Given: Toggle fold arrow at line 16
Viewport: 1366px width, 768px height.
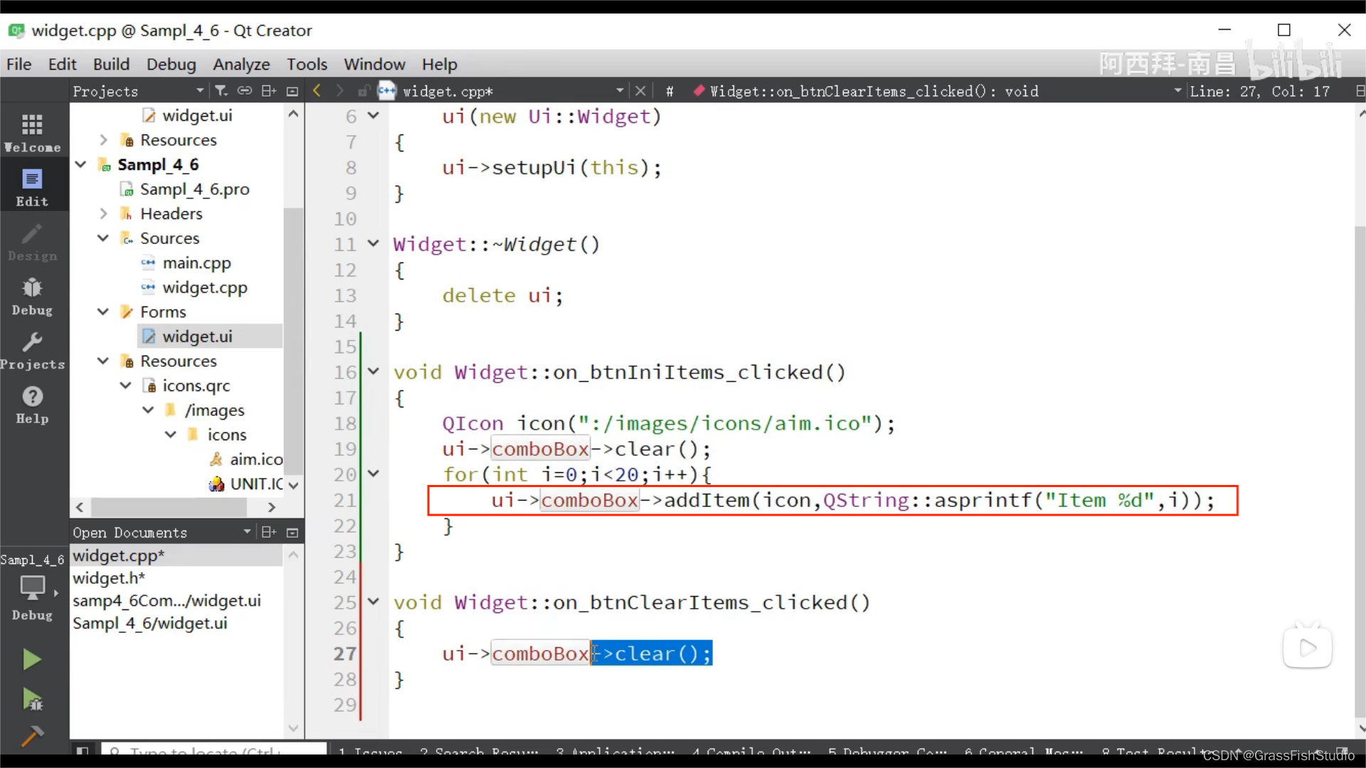Looking at the screenshot, I should point(373,371).
